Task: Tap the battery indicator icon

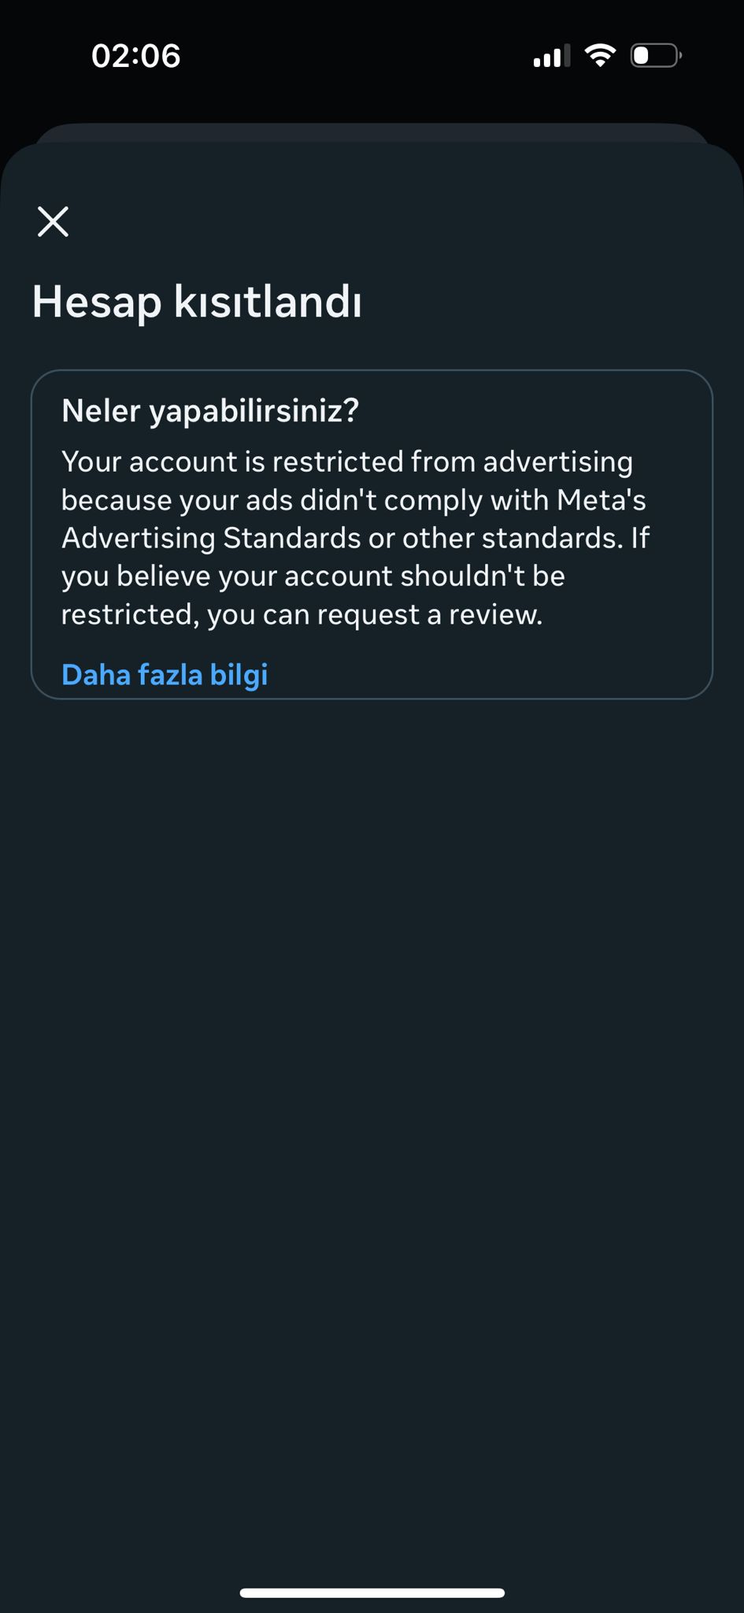Action: pyautogui.click(x=655, y=56)
